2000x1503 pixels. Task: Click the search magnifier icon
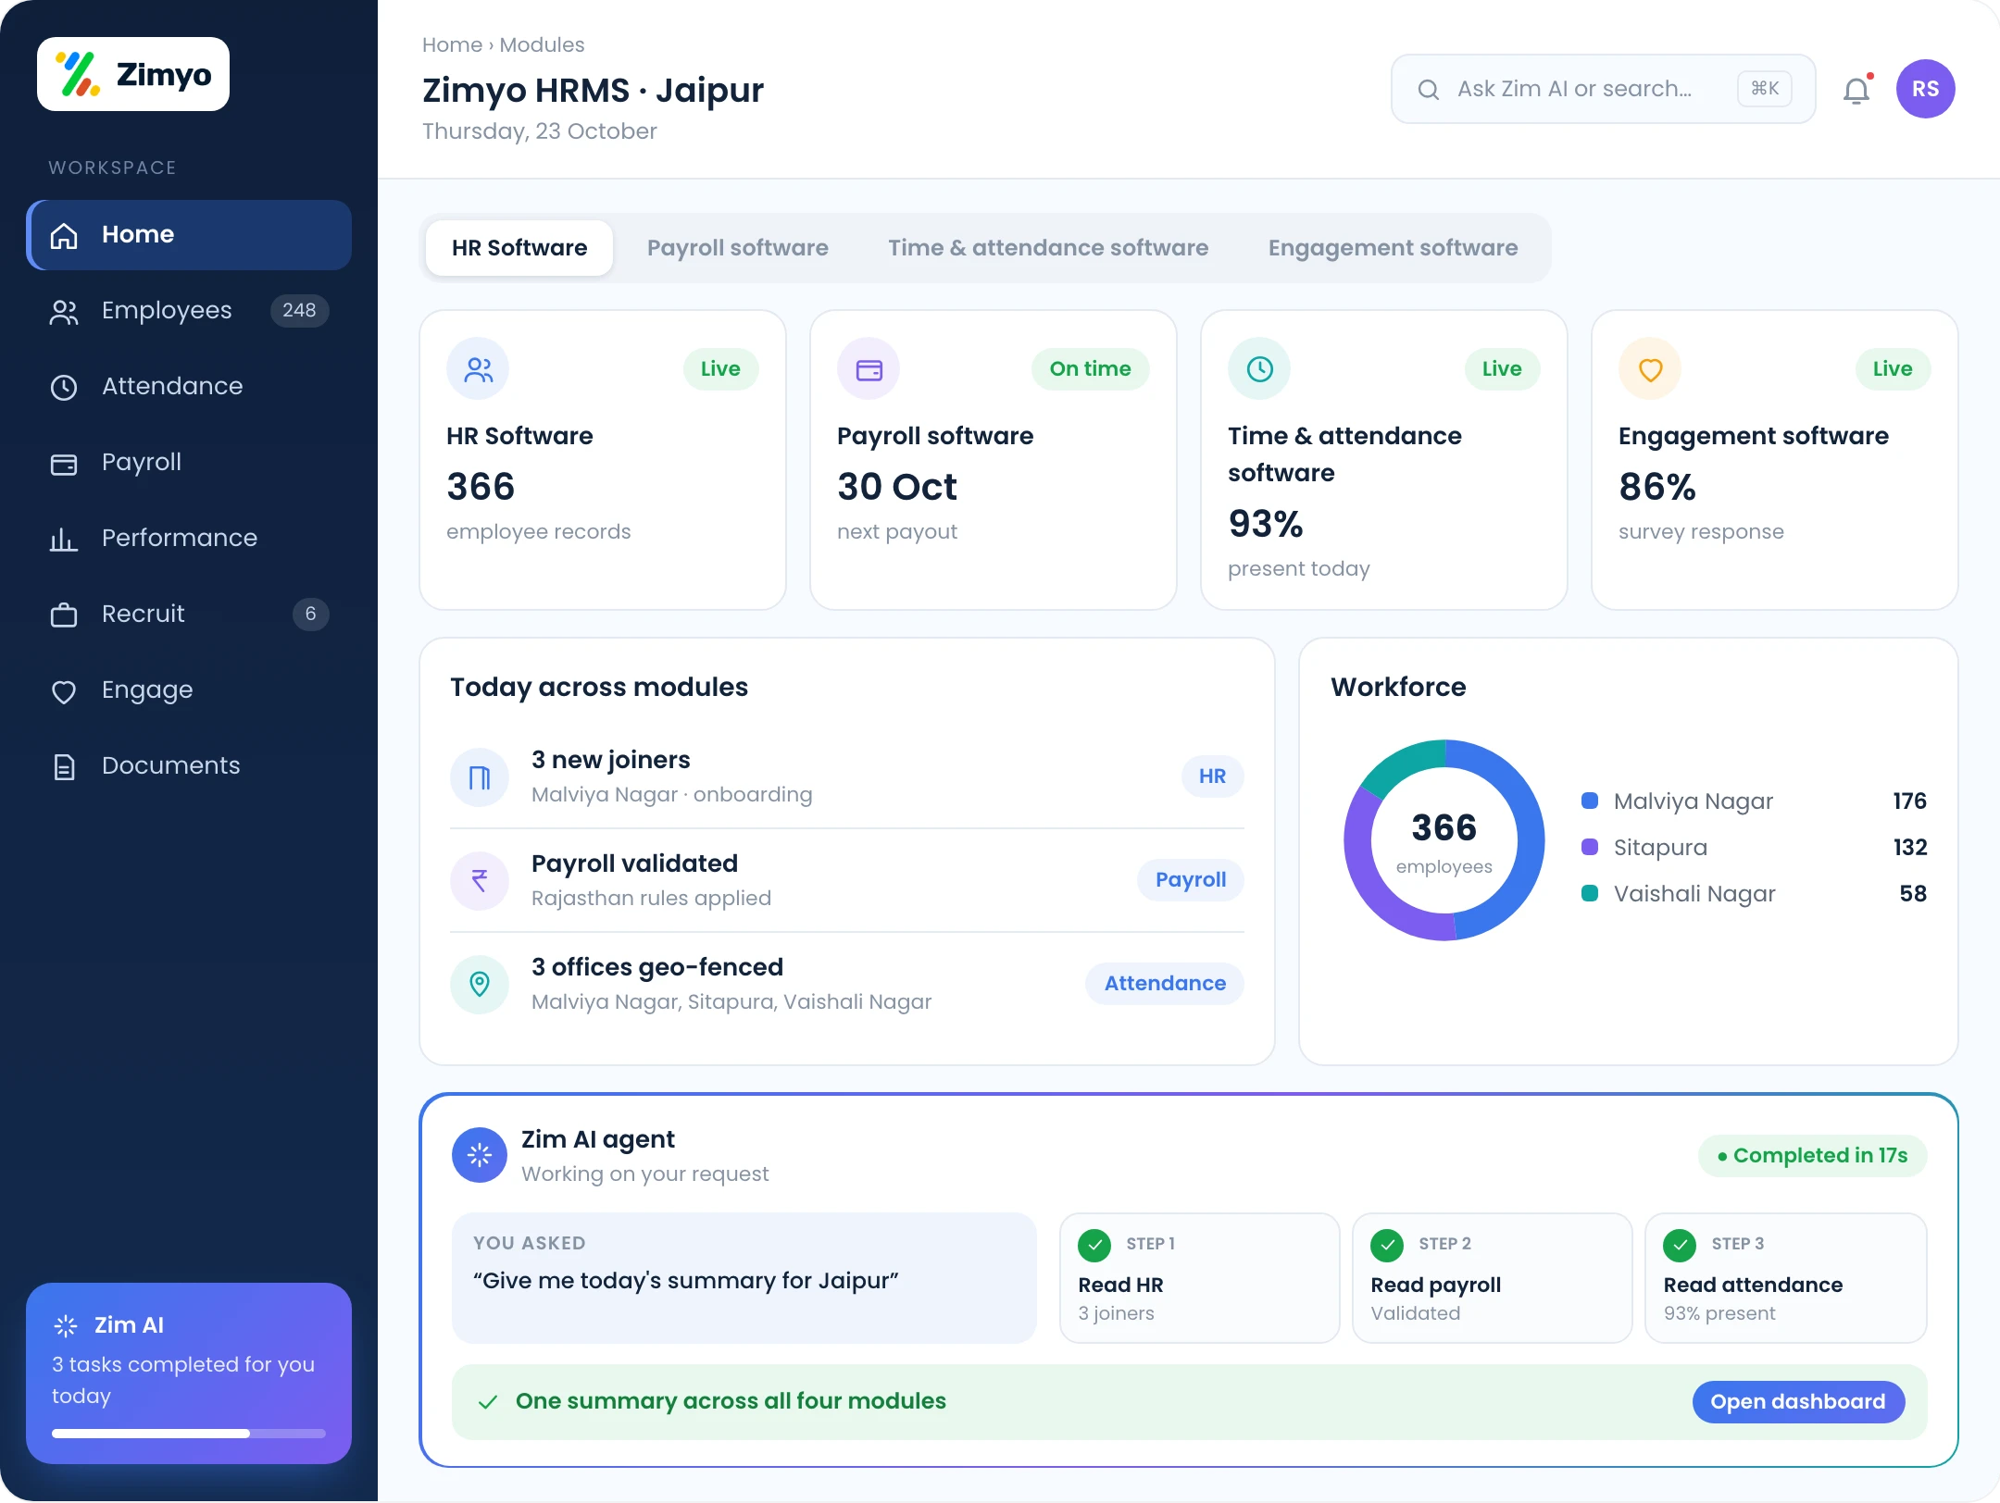(x=1429, y=89)
